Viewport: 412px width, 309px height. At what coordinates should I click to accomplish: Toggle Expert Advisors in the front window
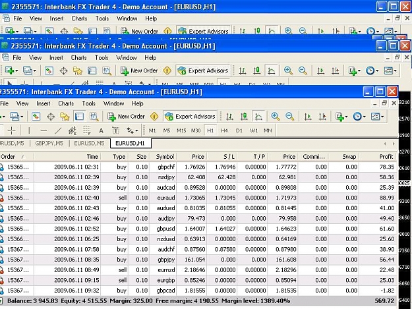(x=190, y=117)
